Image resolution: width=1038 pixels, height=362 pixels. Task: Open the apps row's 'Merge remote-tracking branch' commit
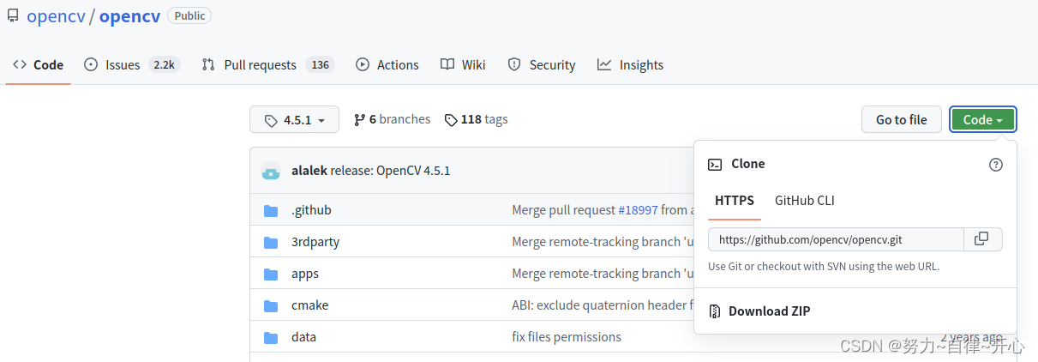(x=603, y=274)
